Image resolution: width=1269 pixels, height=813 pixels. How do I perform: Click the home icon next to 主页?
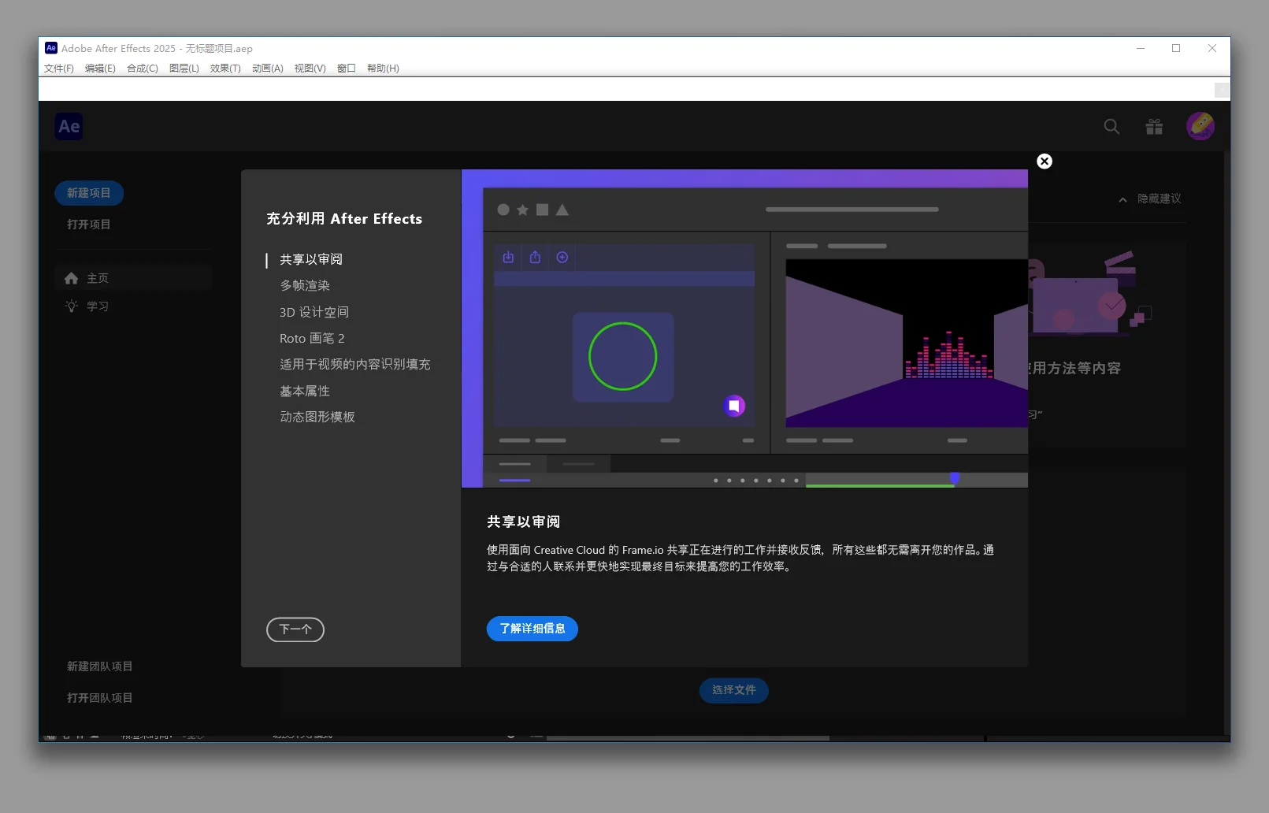coord(72,278)
